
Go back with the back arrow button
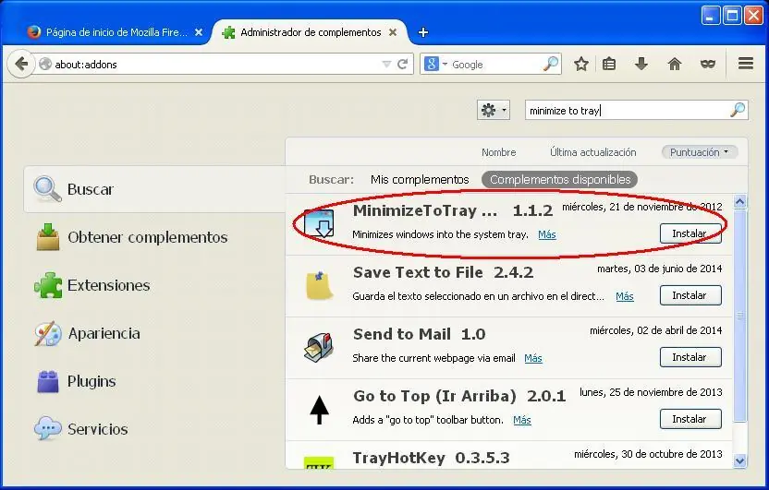point(21,64)
